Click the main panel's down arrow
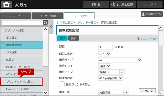Image resolution: width=164 pixels, height=96 pixels. point(161,93)
